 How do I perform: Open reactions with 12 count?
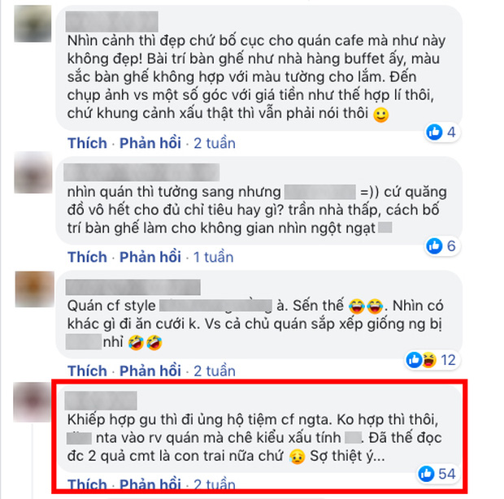(x=432, y=360)
